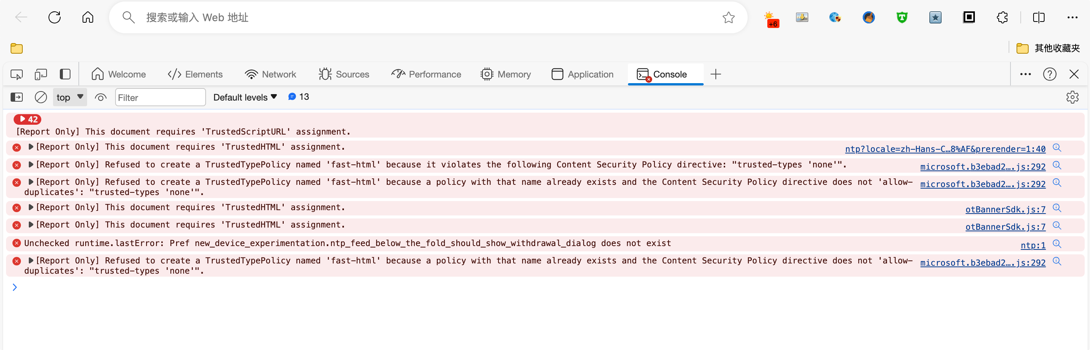The width and height of the screenshot is (1090, 350).
Task: Toggle the DevTools activity bar panel
Action: coord(65,74)
